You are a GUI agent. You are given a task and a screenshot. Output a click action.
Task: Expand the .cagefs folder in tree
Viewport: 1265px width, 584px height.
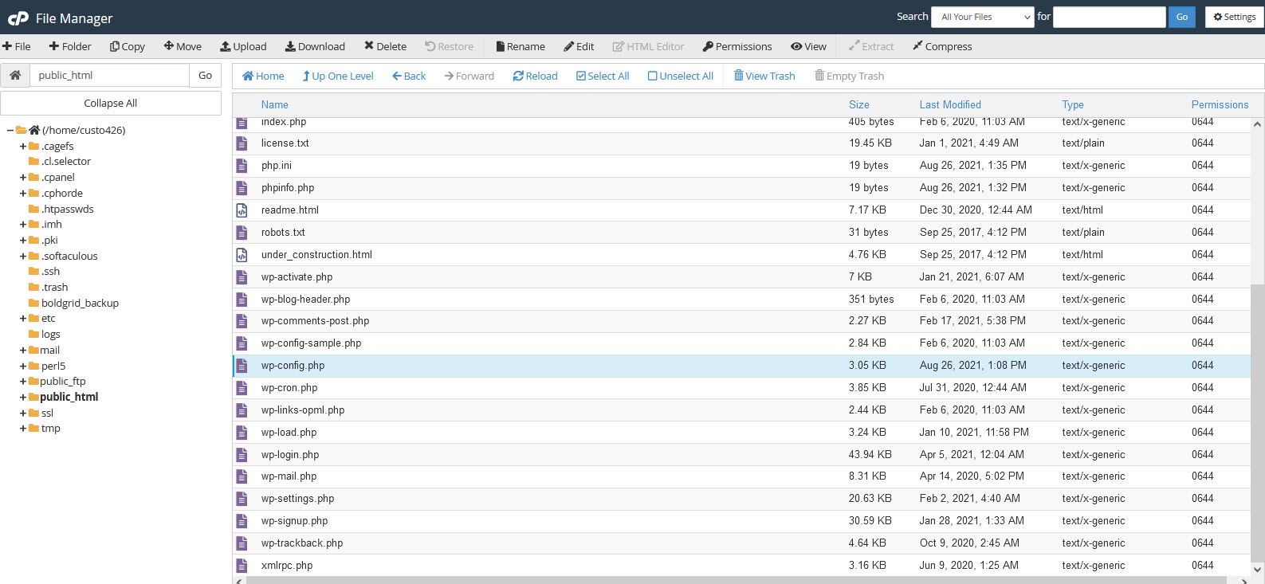tap(23, 146)
